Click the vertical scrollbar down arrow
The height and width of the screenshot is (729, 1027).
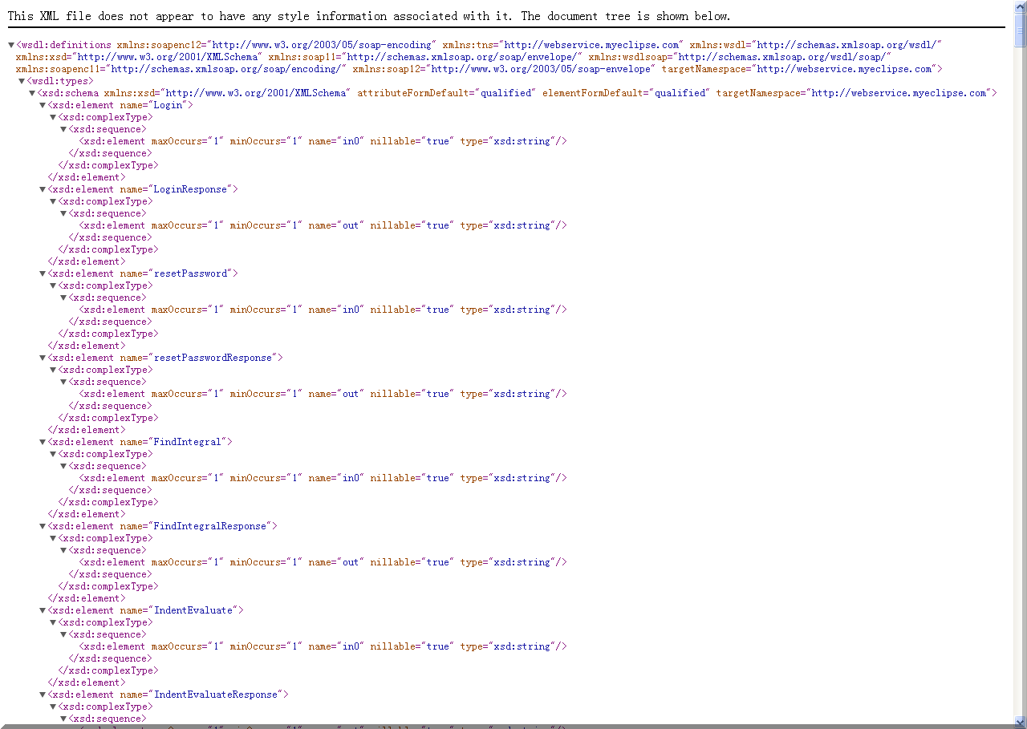[x=1020, y=722]
